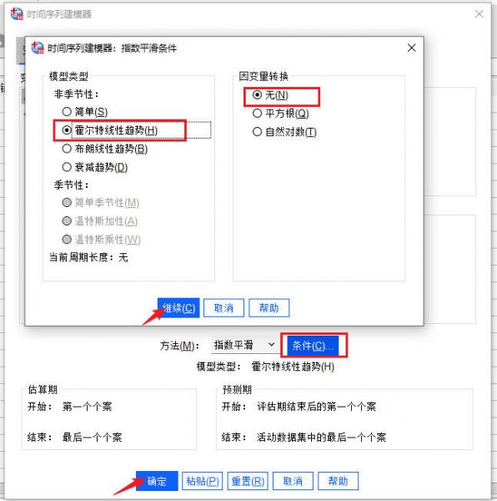
Task: Click 重置(R) to reset settings
Action: point(248,481)
